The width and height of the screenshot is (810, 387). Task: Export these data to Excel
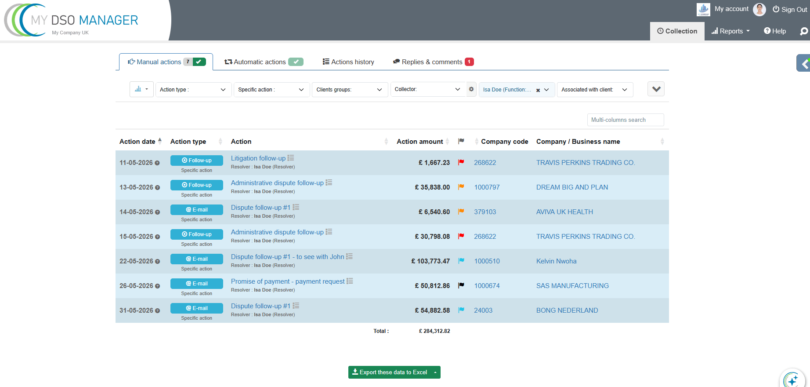tap(390, 372)
